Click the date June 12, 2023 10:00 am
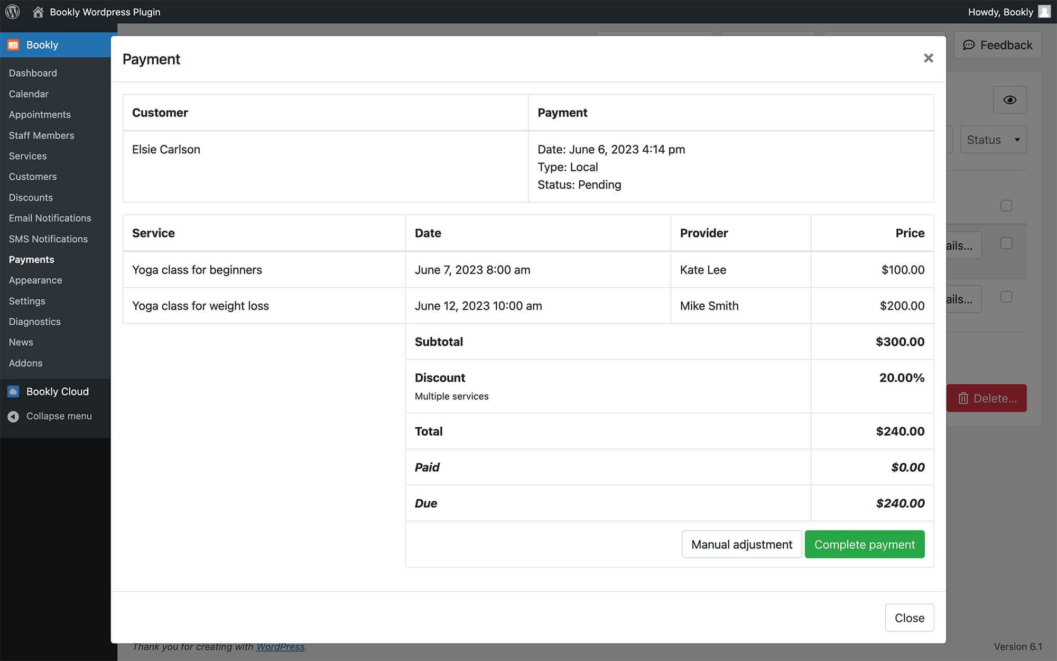The image size is (1057, 661). pos(478,306)
